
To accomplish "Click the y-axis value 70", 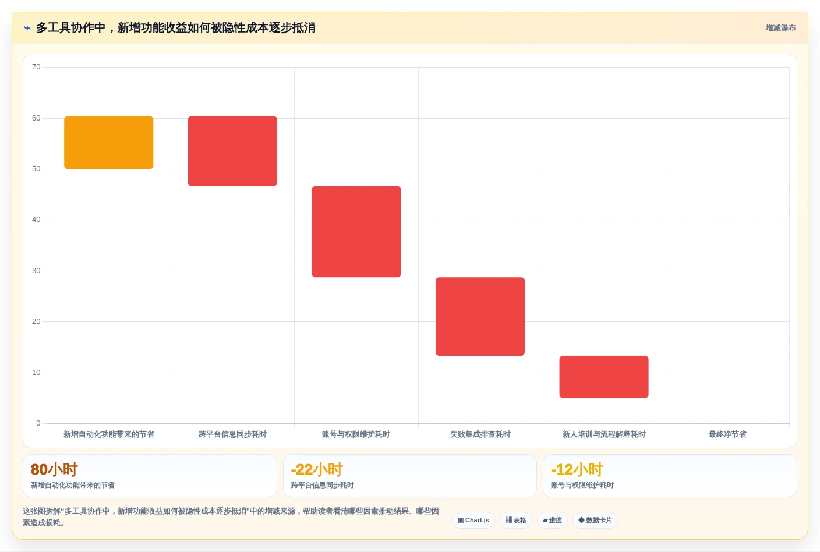I will pos(36,67).
